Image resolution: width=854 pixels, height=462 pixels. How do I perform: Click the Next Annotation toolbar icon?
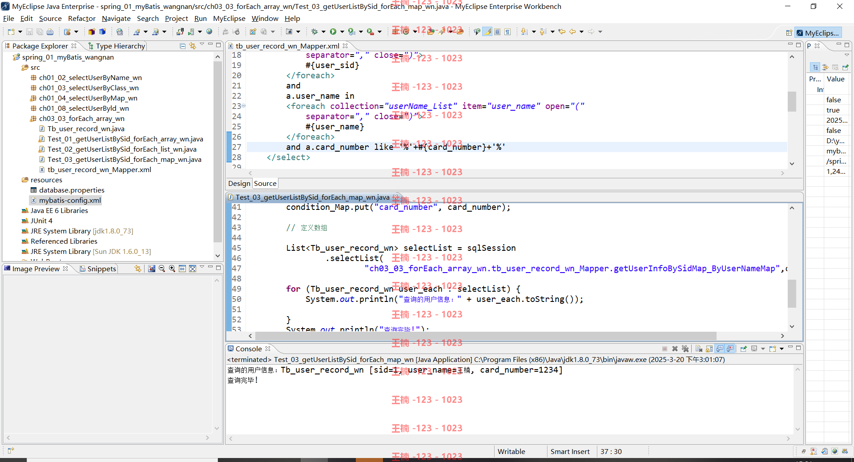pos(524,32)
